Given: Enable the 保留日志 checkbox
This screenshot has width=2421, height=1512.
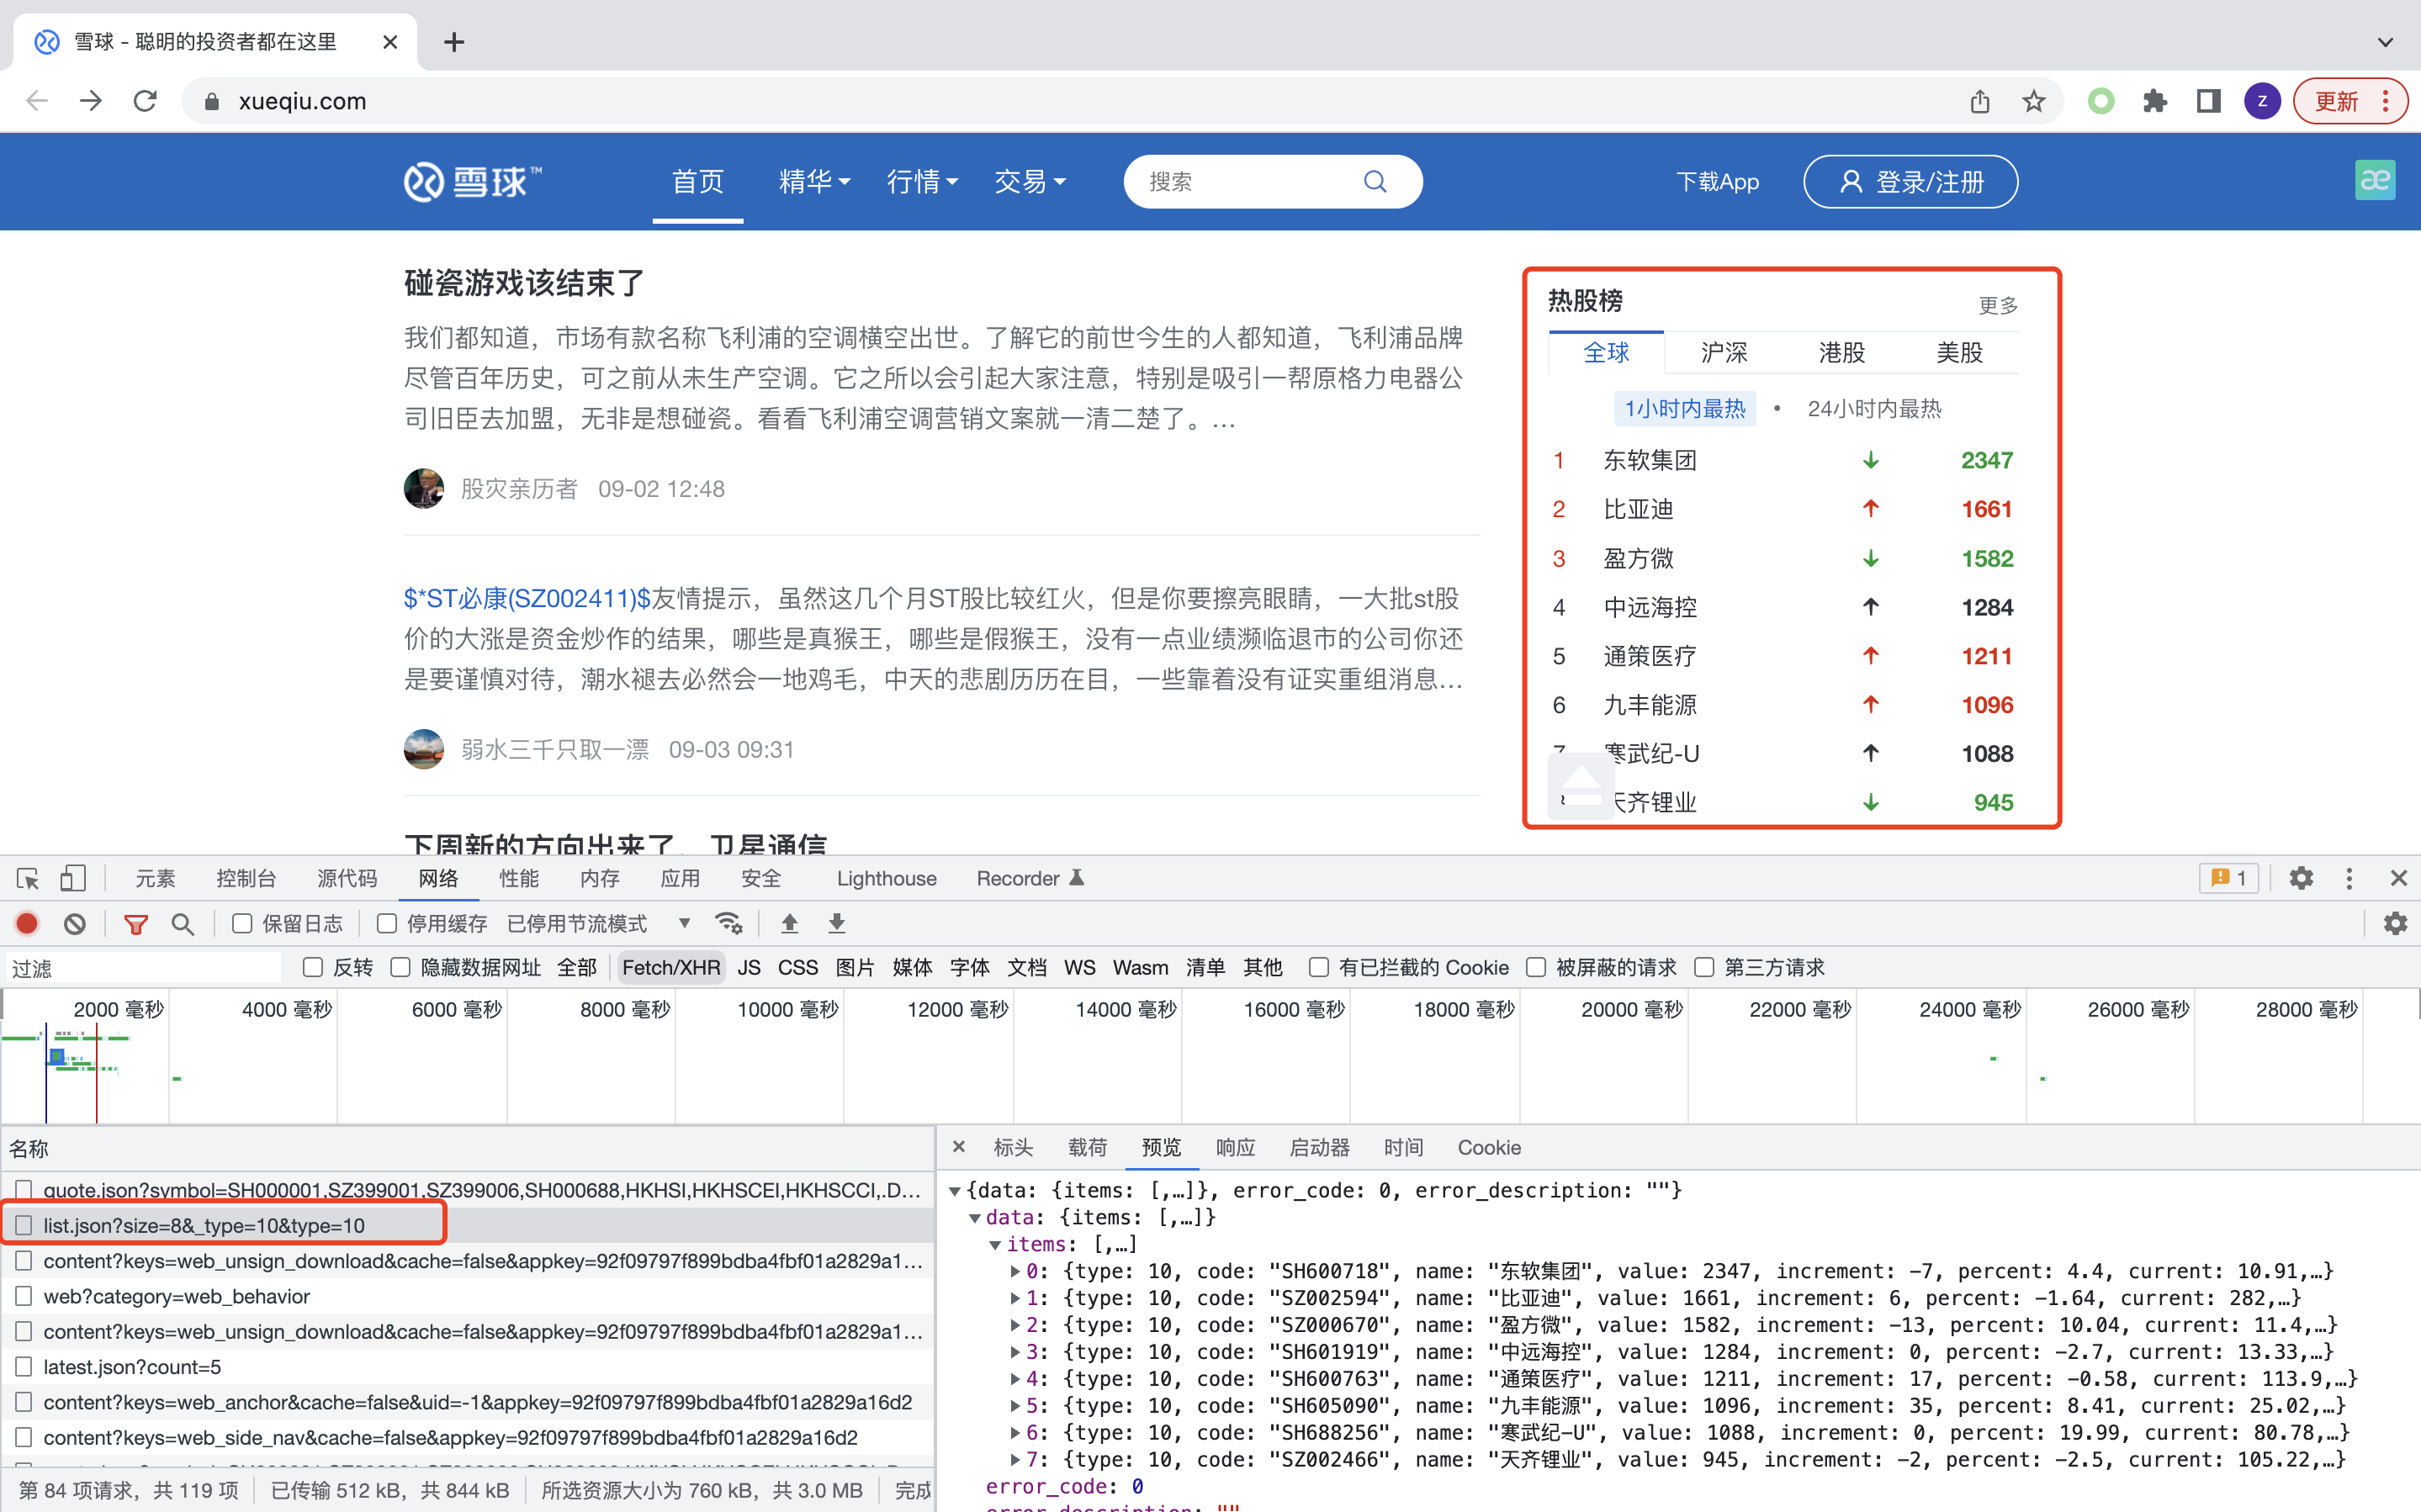Looking at the screenshot, I should point(242,923).
